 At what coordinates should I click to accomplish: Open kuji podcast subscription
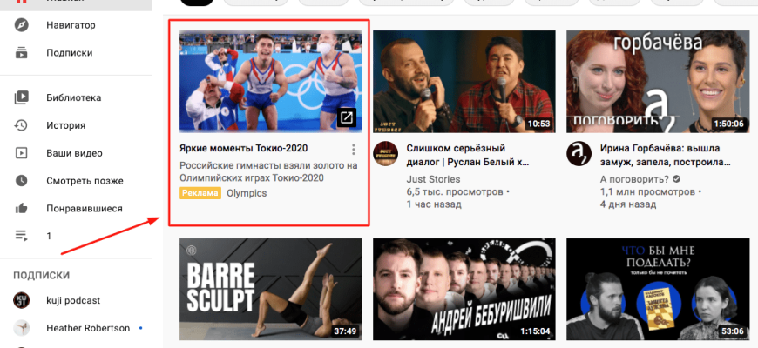click(x=73, y=300)
